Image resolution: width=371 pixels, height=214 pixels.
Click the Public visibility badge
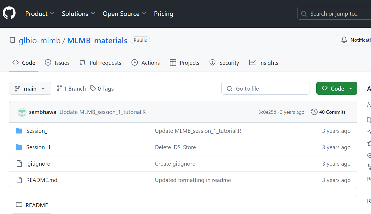[x=140, y=40]
